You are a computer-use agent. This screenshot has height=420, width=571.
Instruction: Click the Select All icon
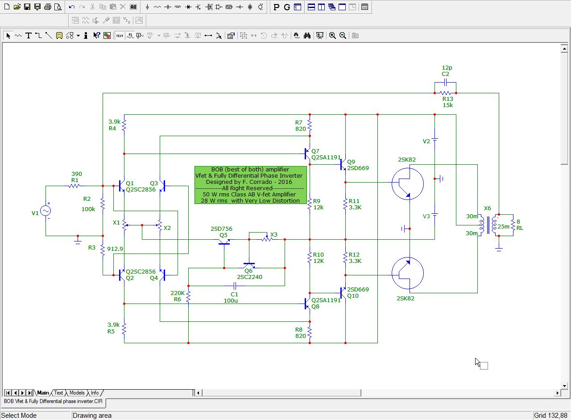point(133,7)
